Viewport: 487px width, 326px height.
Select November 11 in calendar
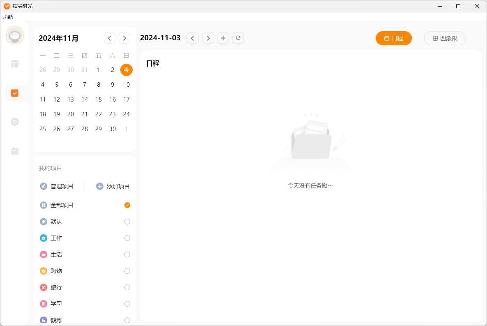tap(43, 99)
